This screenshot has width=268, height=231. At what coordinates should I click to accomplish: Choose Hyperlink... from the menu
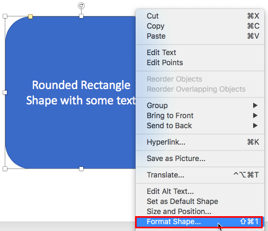pyautogui.click(x=200, y=142)
